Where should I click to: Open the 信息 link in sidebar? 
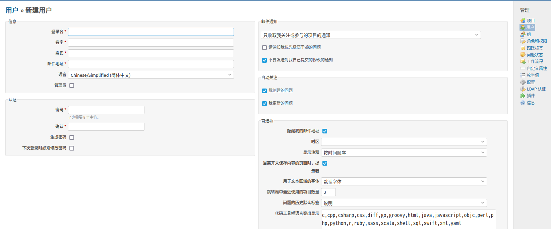pyautogui.click(x=531, y=103)
